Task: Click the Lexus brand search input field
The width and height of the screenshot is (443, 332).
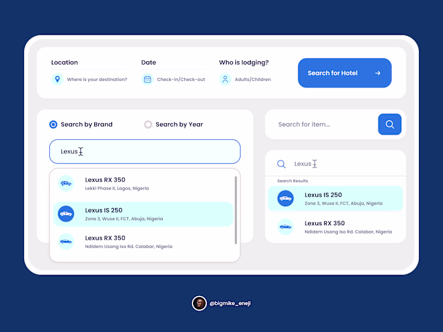Action: 145,151
